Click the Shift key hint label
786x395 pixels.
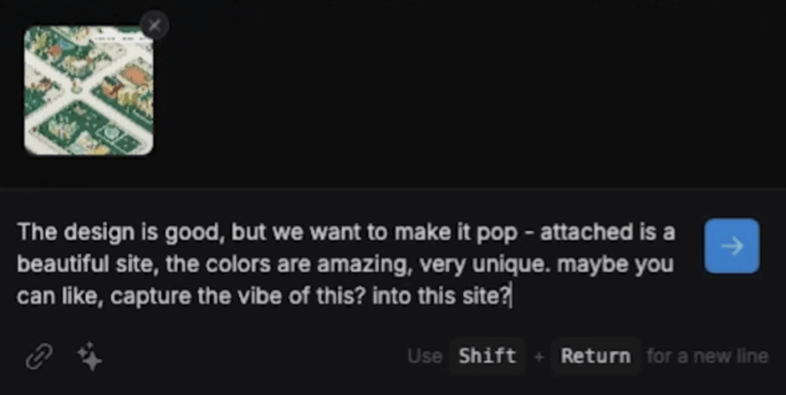[487, 356]
